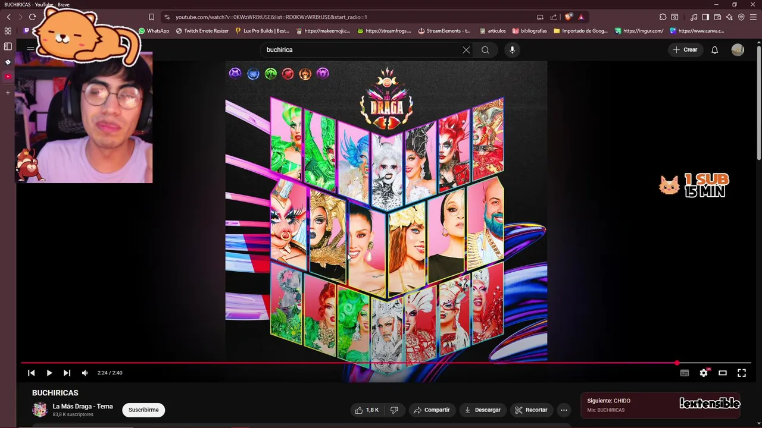Expand articulos bookmark folder

[492, 31]
